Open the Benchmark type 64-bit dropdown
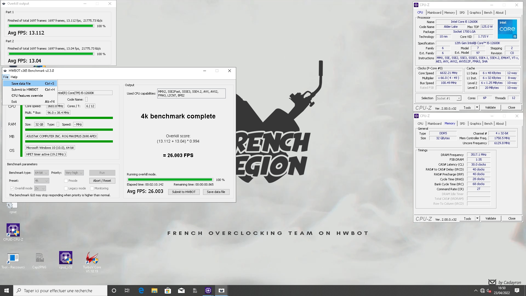 tap(41, 173)
